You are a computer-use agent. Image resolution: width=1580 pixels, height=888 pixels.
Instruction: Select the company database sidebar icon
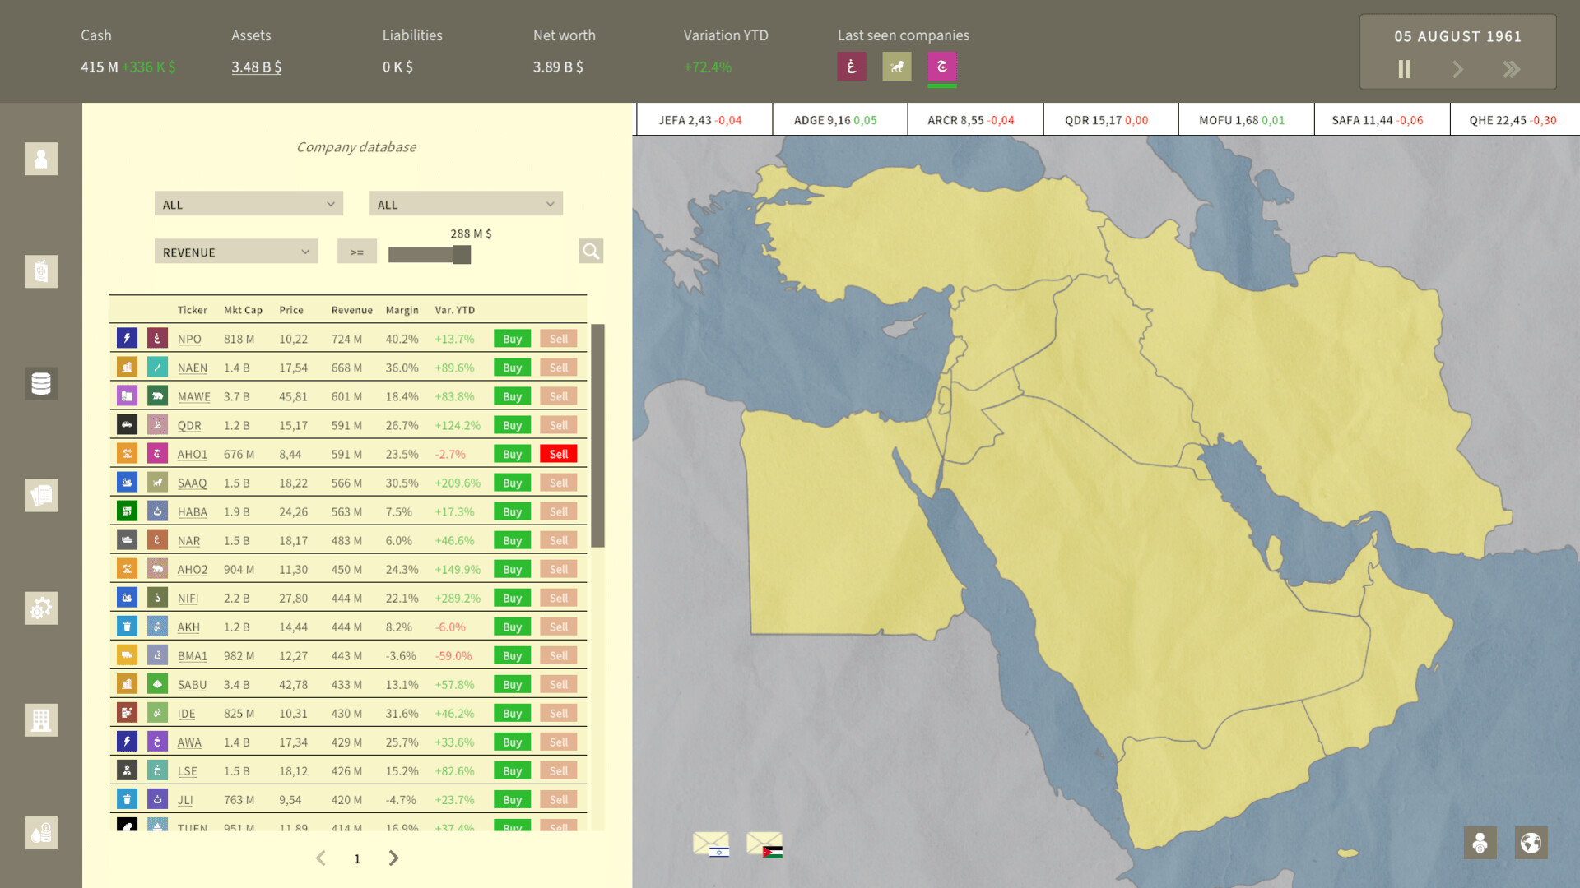pyautogui.click(x=40, y=384)
